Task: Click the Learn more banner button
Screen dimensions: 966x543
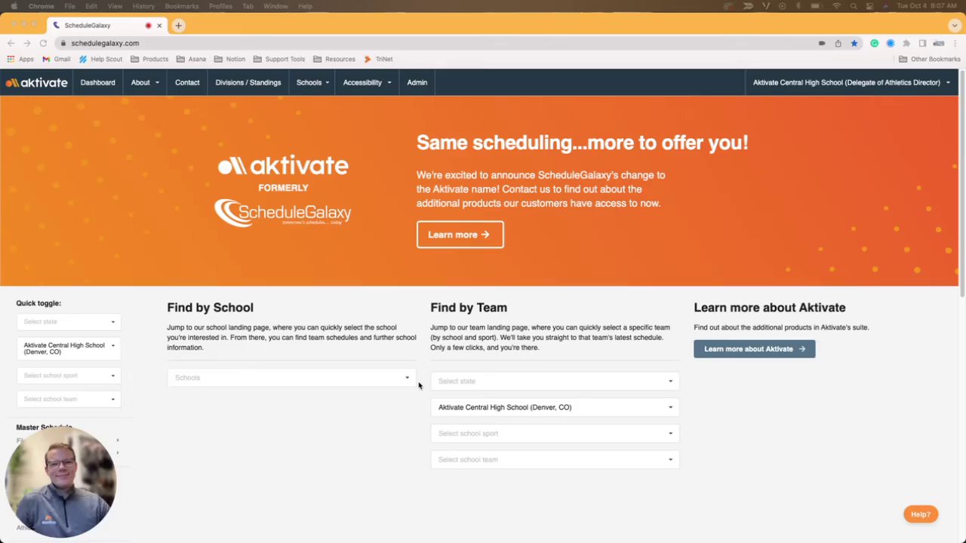Action: click(x=460, y=235)
